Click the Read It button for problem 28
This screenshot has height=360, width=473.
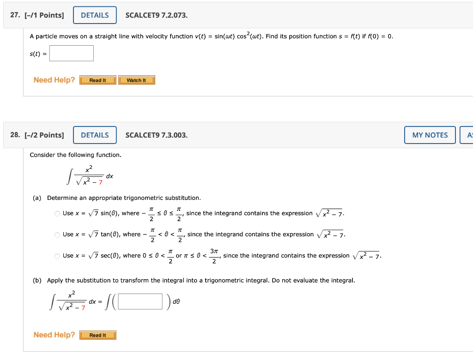tap(97, 335)
